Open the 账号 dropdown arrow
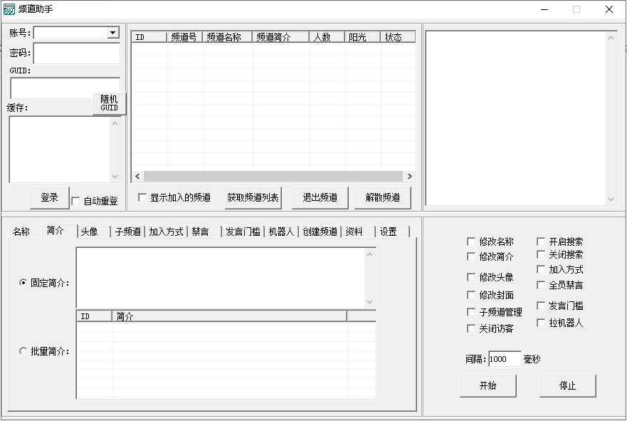Viewport: 627px width, 421px height. (112, 33)
